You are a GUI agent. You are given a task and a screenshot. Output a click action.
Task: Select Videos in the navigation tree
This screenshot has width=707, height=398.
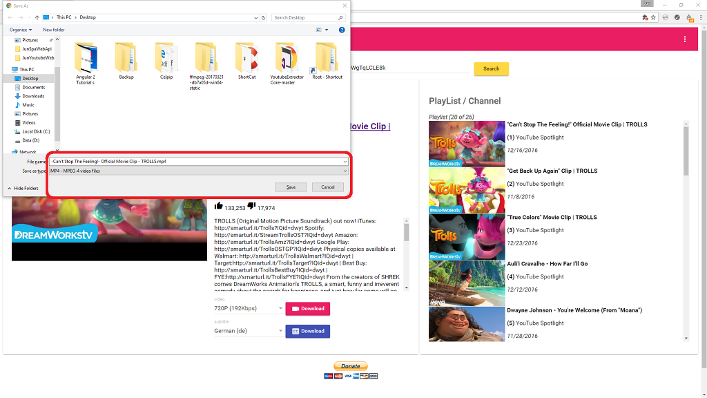[x=28, y=123]
